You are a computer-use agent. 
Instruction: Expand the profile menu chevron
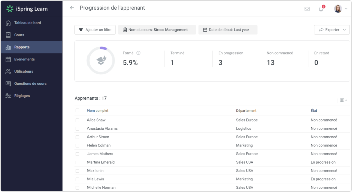click(346, 9)
